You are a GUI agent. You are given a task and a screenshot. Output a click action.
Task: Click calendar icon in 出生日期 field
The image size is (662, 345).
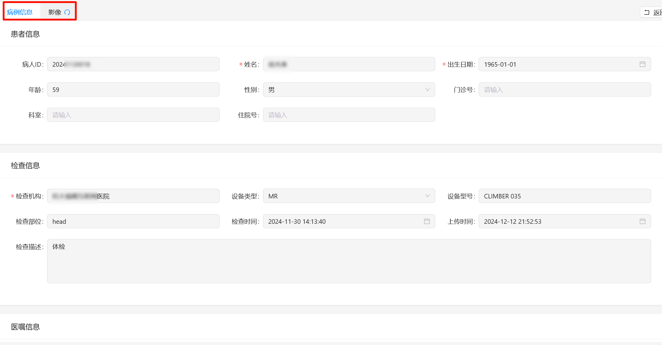(642, 64)
